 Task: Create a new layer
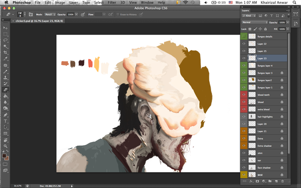[276, 181]
